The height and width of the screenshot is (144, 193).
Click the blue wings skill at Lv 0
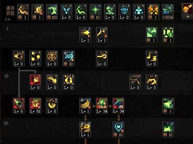coord(66,12)
